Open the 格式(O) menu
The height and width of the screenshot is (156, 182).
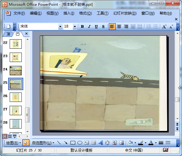pos(85,13)
